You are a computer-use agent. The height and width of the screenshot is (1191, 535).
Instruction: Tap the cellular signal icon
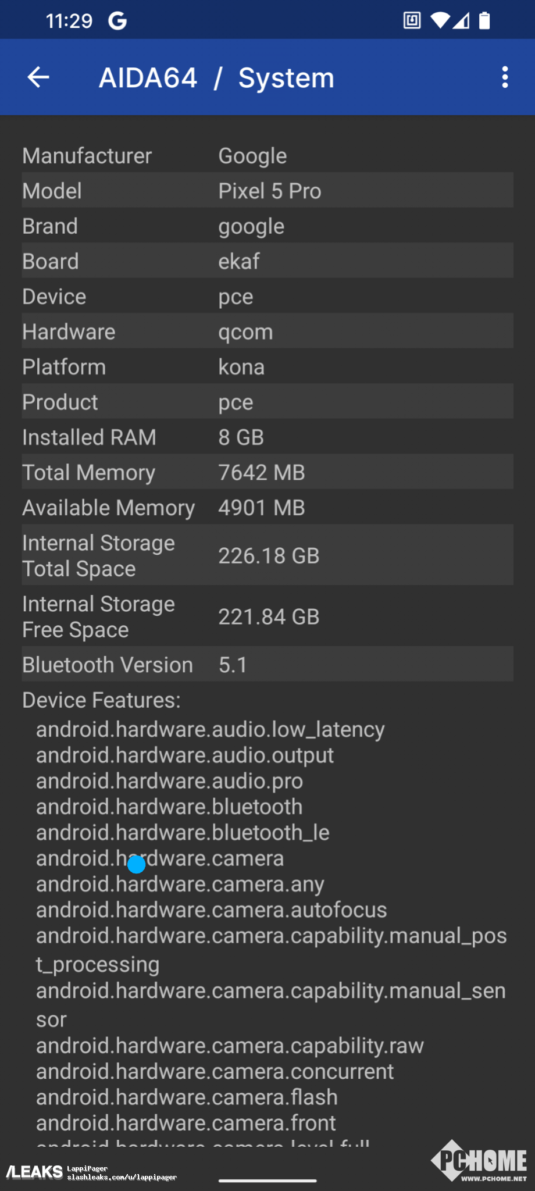point(462,21)
